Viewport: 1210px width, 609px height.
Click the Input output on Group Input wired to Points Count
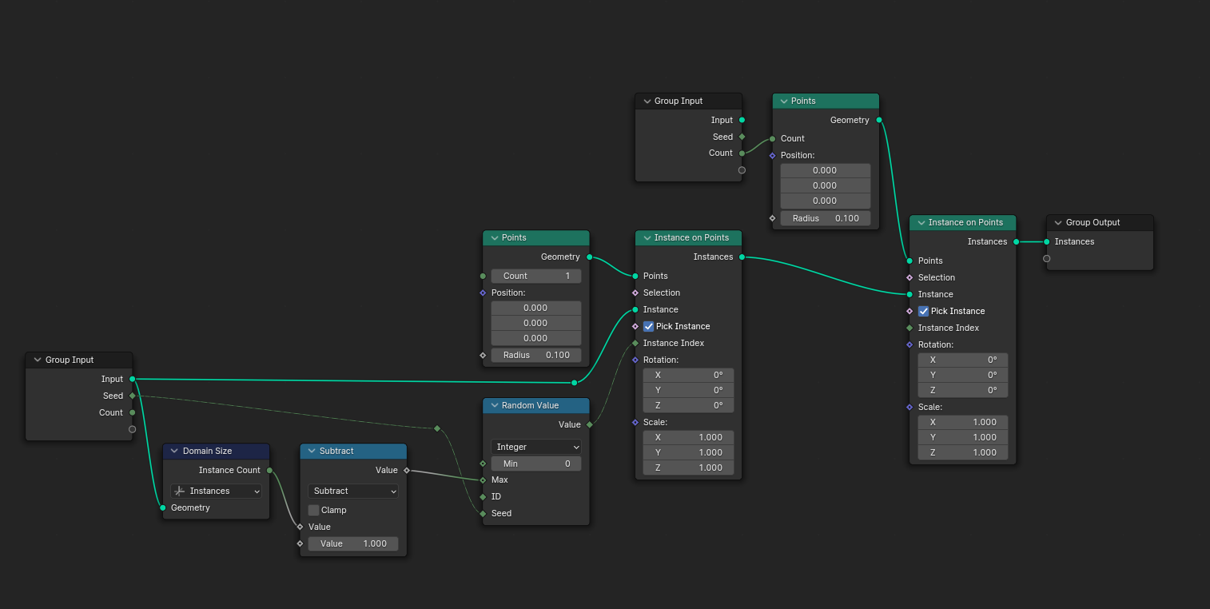(742, 120)
